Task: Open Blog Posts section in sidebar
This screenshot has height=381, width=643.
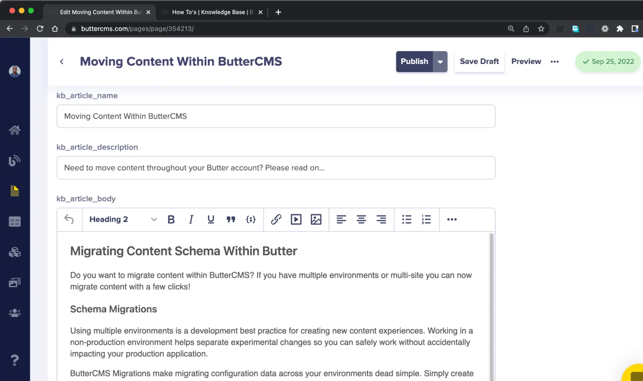Action: click(x=14, y=161)
